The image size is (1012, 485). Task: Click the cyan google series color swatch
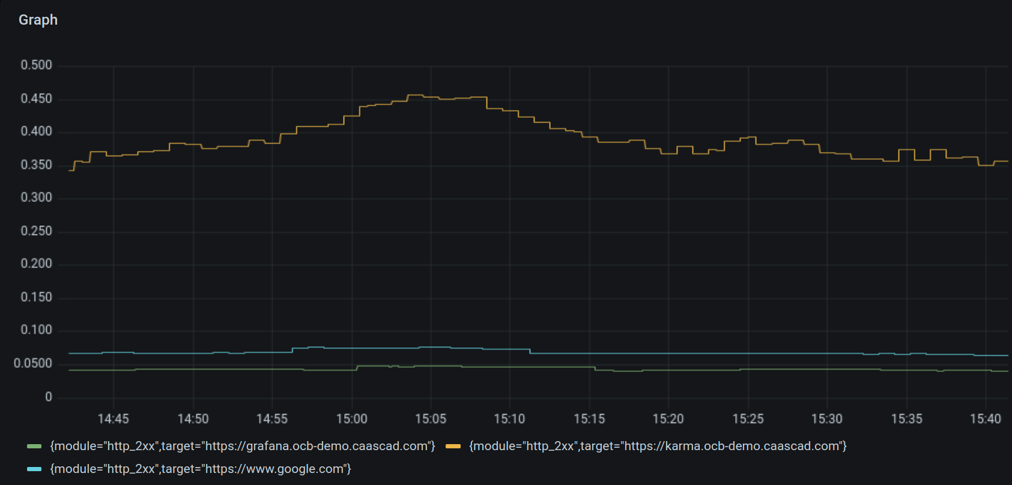pyautogui.click(x=34, y=469)
